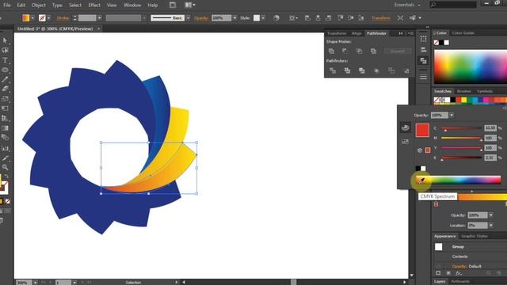Select the Type tool
507x285 pixels.
pyautogui.click(x=5, y=60)
